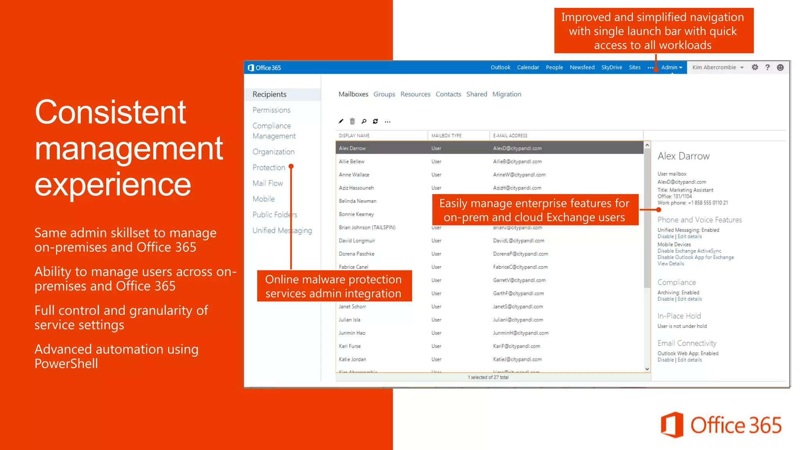Open SkyDrive in the launch bar
This screenshot has width=801, height=450.
[612, 67]
